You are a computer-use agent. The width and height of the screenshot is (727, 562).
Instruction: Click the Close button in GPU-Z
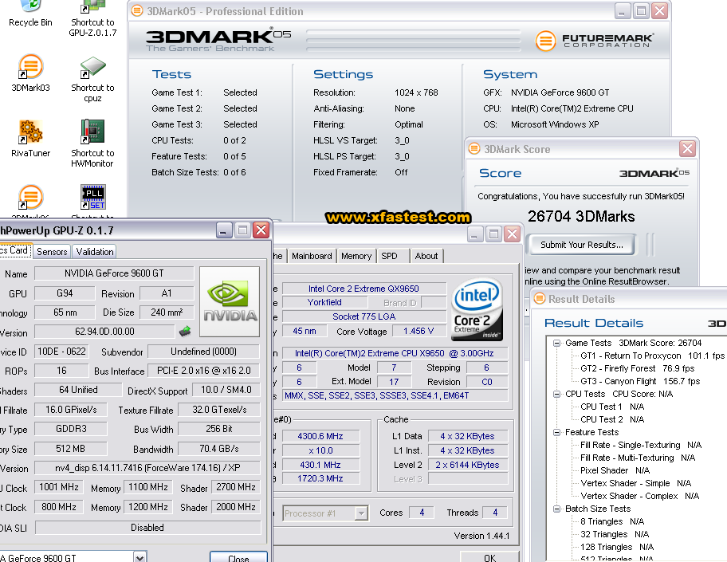[x=238, y=557]
